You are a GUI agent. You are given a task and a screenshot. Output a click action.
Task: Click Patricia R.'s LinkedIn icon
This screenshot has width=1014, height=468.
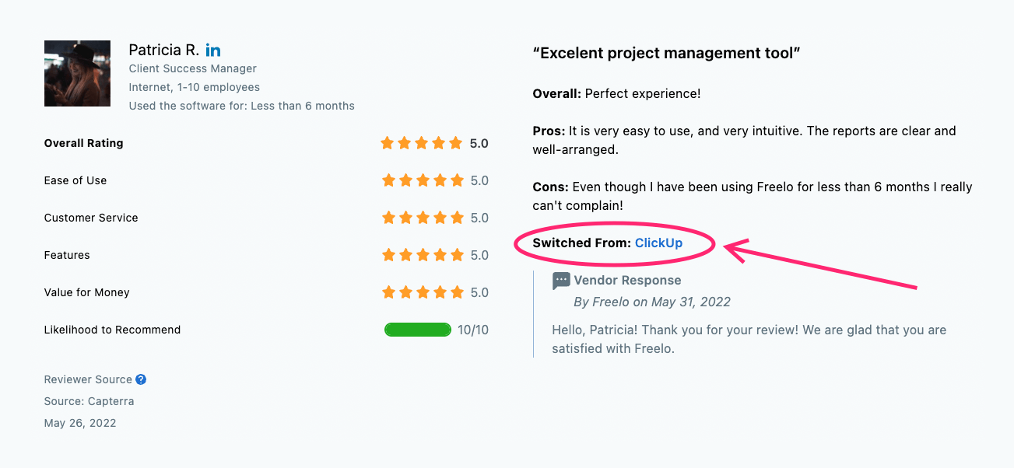pos(213,51)
